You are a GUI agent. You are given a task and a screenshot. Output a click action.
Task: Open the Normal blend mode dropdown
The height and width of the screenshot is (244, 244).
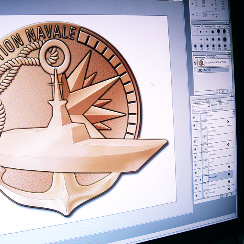(x=201, y=106)
